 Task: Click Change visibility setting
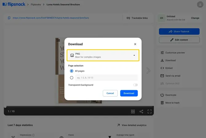195,18
